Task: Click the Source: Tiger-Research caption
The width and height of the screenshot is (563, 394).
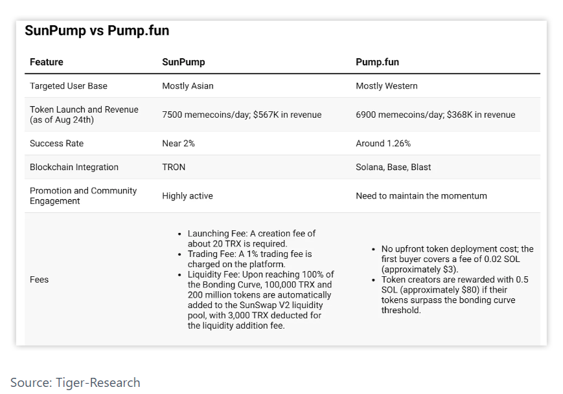Action: (75, 382)
